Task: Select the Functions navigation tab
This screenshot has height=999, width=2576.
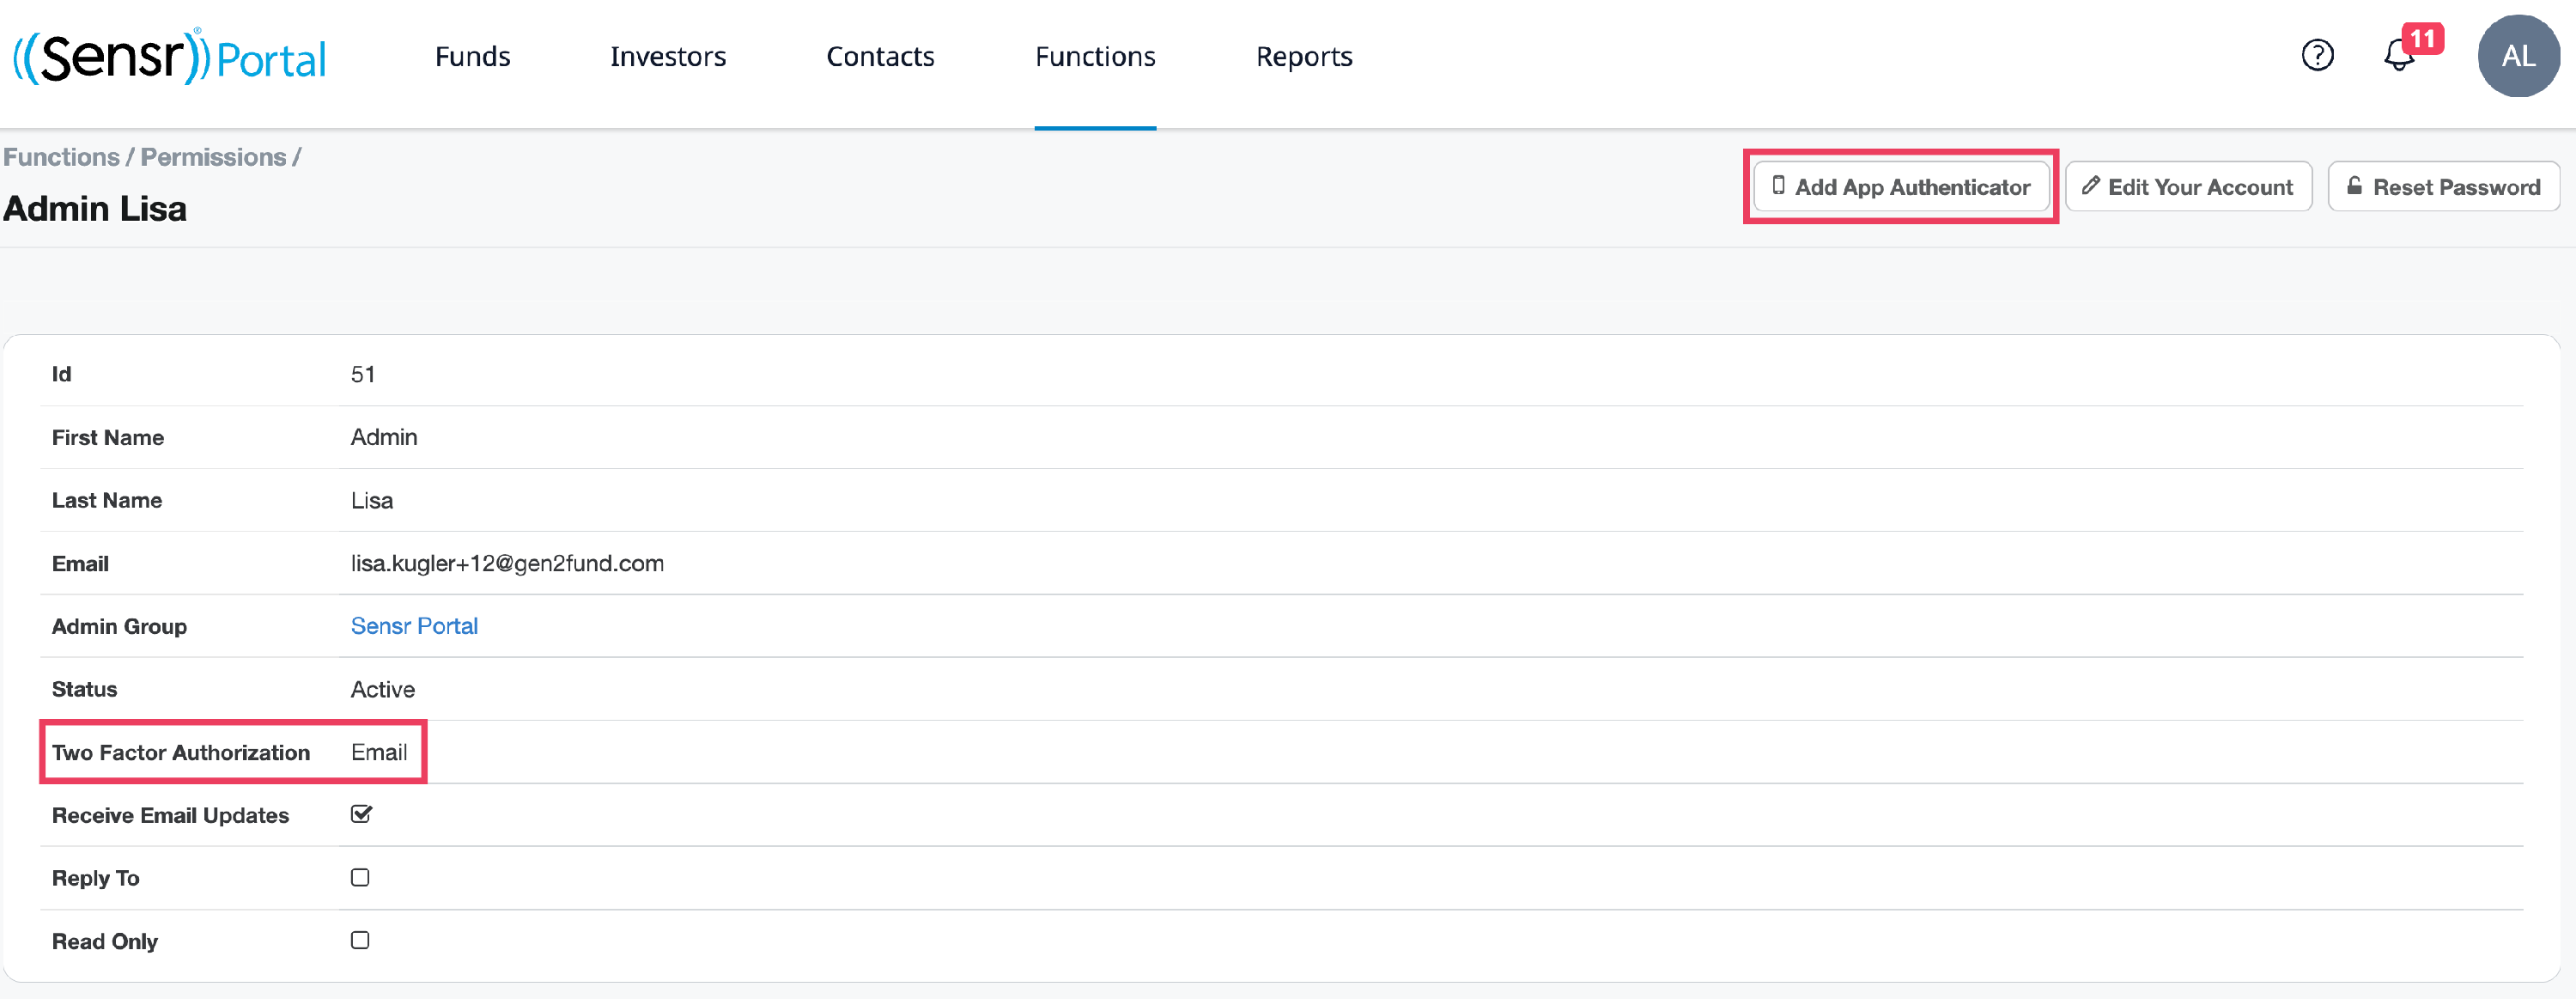Action: pyautogui.click(x=1095, y=57)
